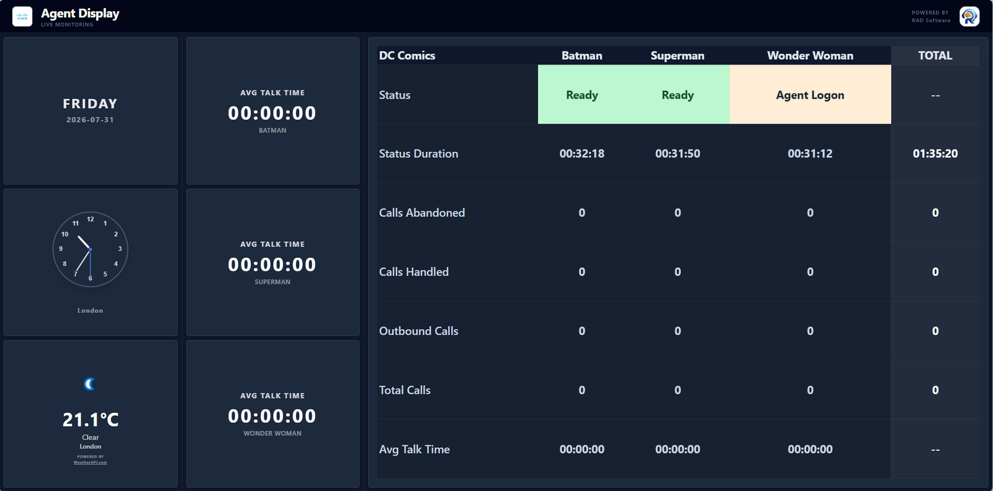Click the Calls Handled row label
This screenshot has height=491, width=993.
click(x=414, y=272)
